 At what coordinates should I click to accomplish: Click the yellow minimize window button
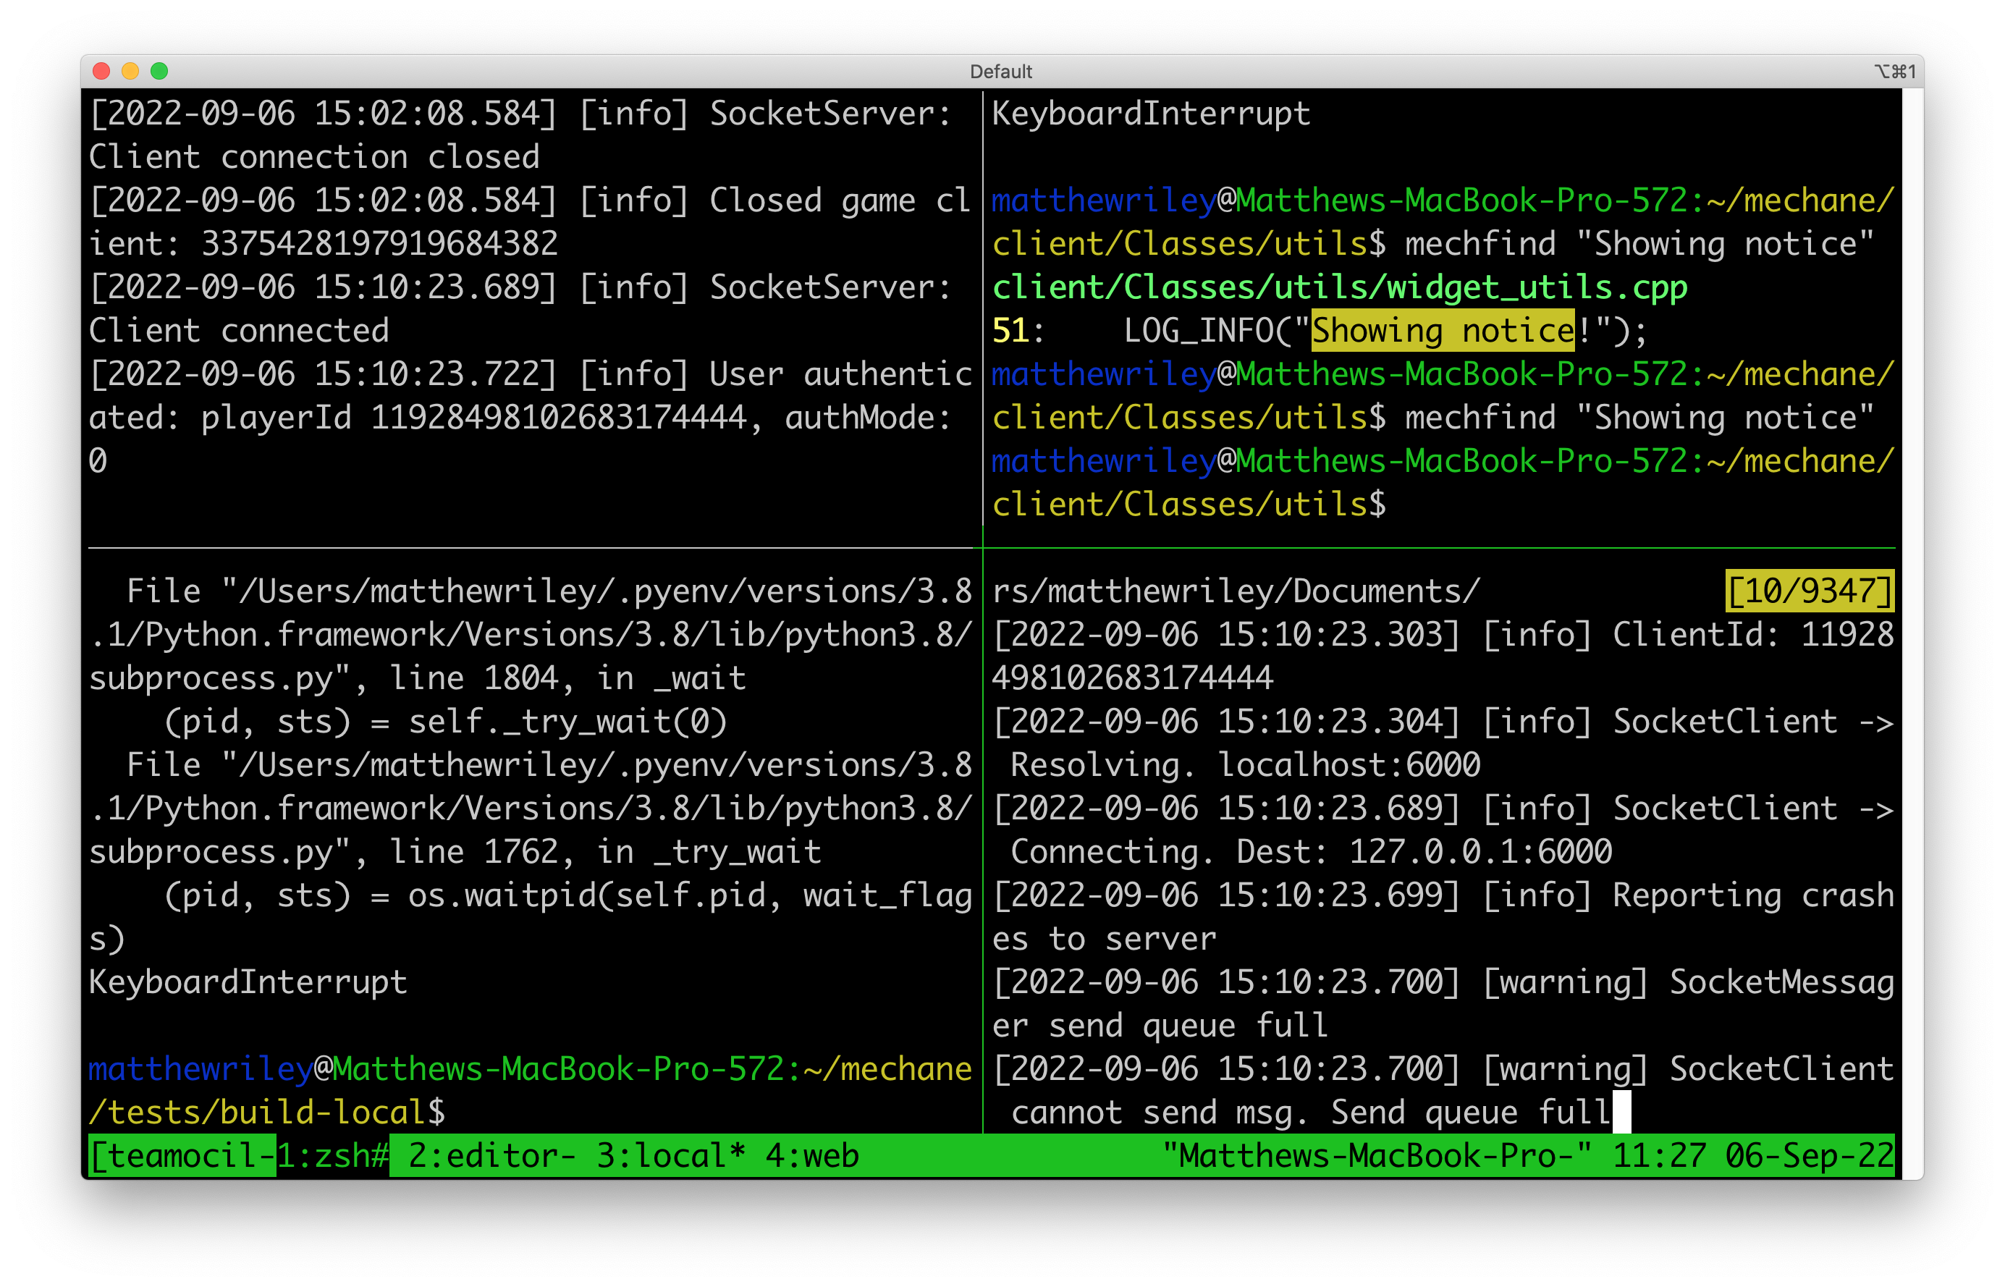click(130, 71)
